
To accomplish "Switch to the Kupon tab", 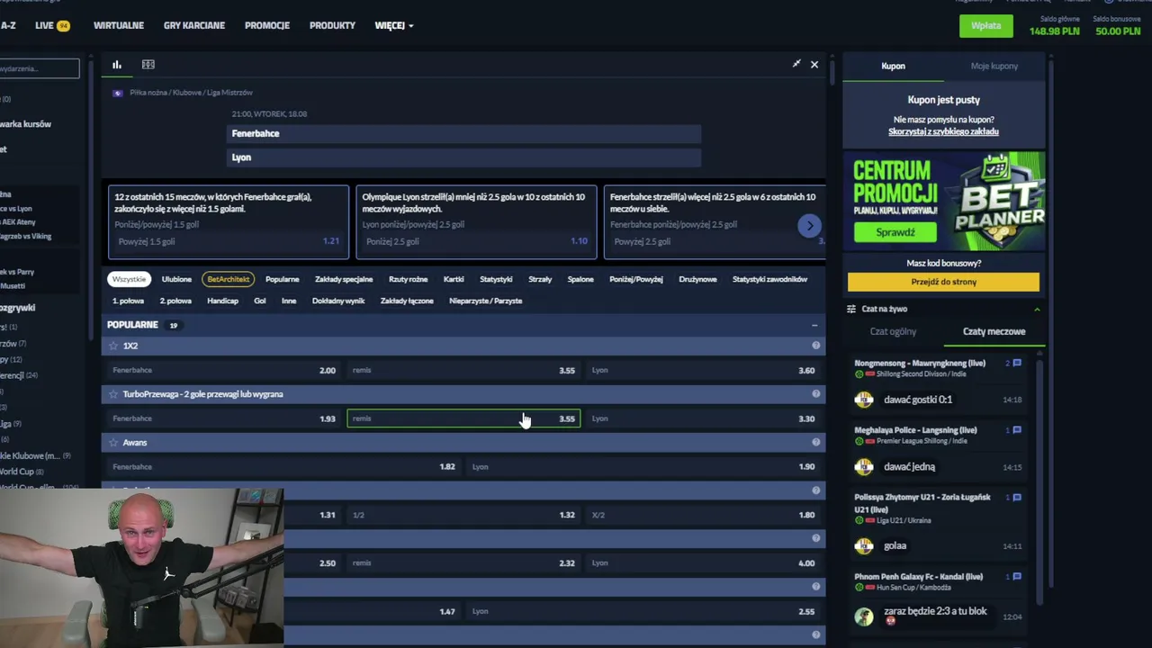I will (893, 66).
